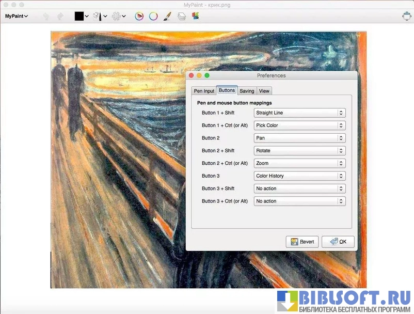Open the MyPaint main menu

pos(17,16)
